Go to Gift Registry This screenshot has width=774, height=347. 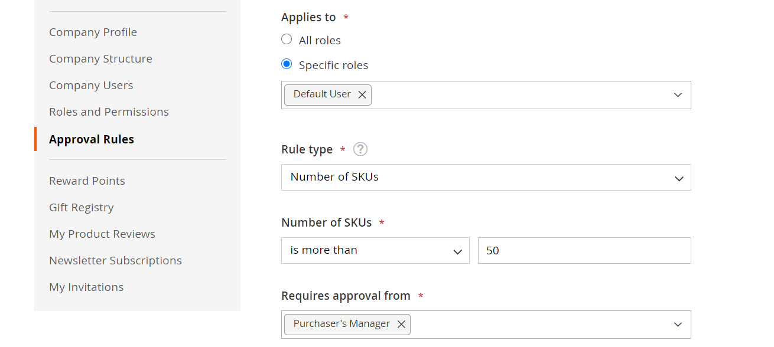(x=81, y=208)
